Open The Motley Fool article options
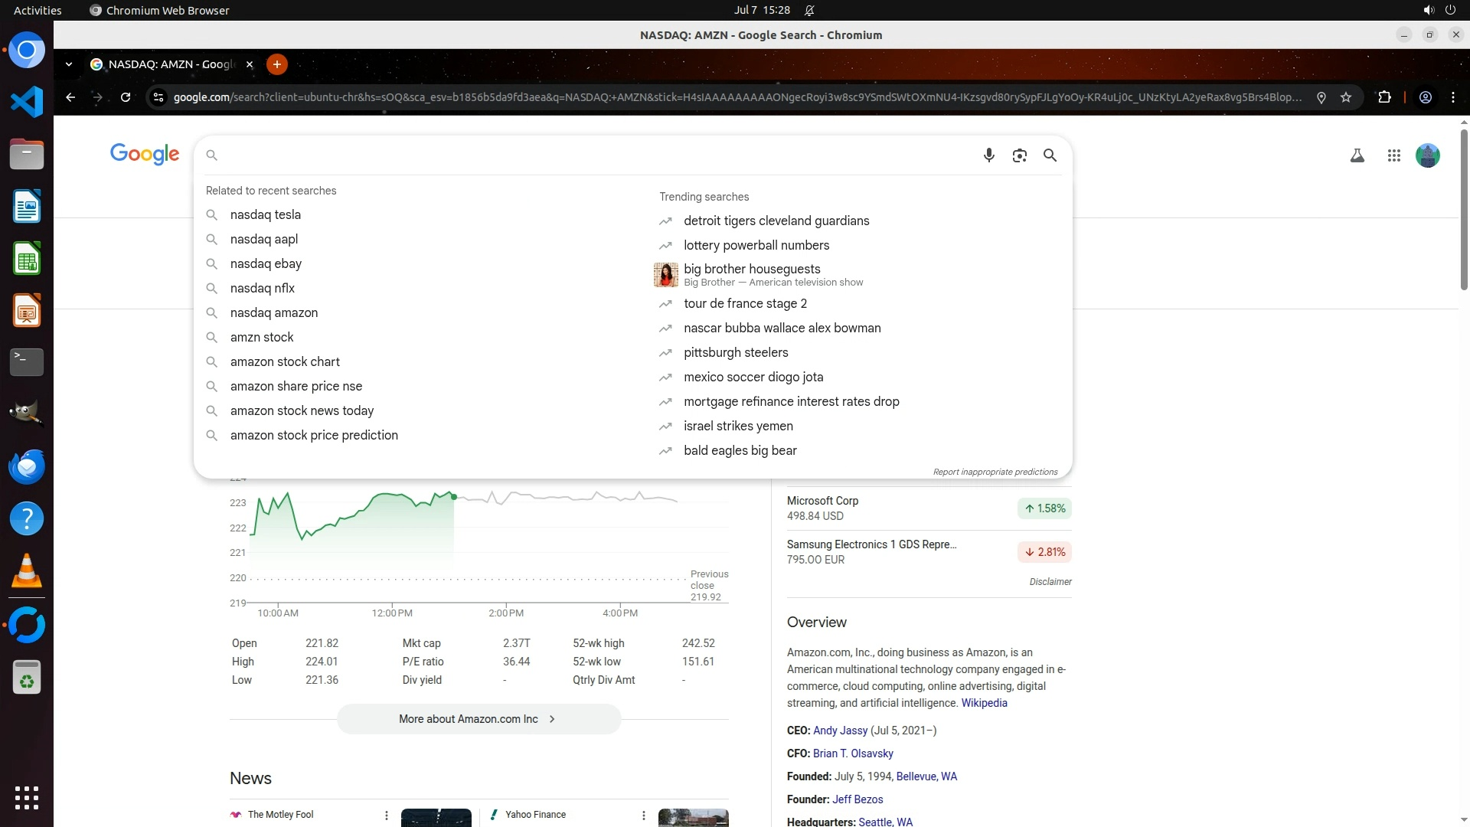This screenshot has height=827, width=1470. tap(386, 816)
